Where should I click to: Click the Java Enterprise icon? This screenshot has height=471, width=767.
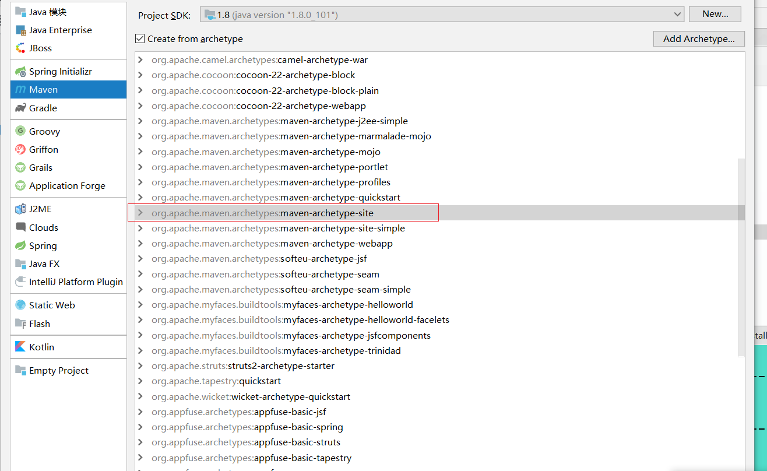tap(20, 30)
